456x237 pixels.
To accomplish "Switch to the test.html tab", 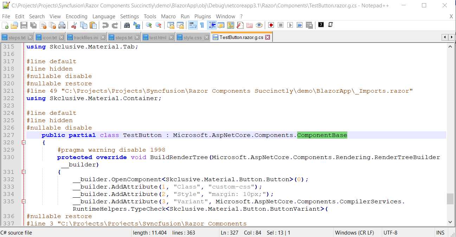I will (158, 38).
